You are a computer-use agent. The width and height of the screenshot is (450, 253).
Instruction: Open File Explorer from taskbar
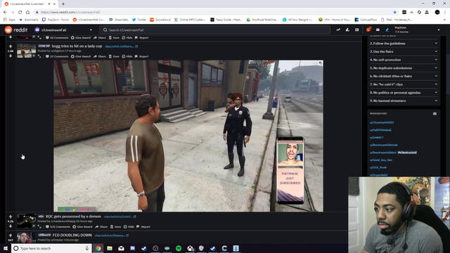(110, 248)
